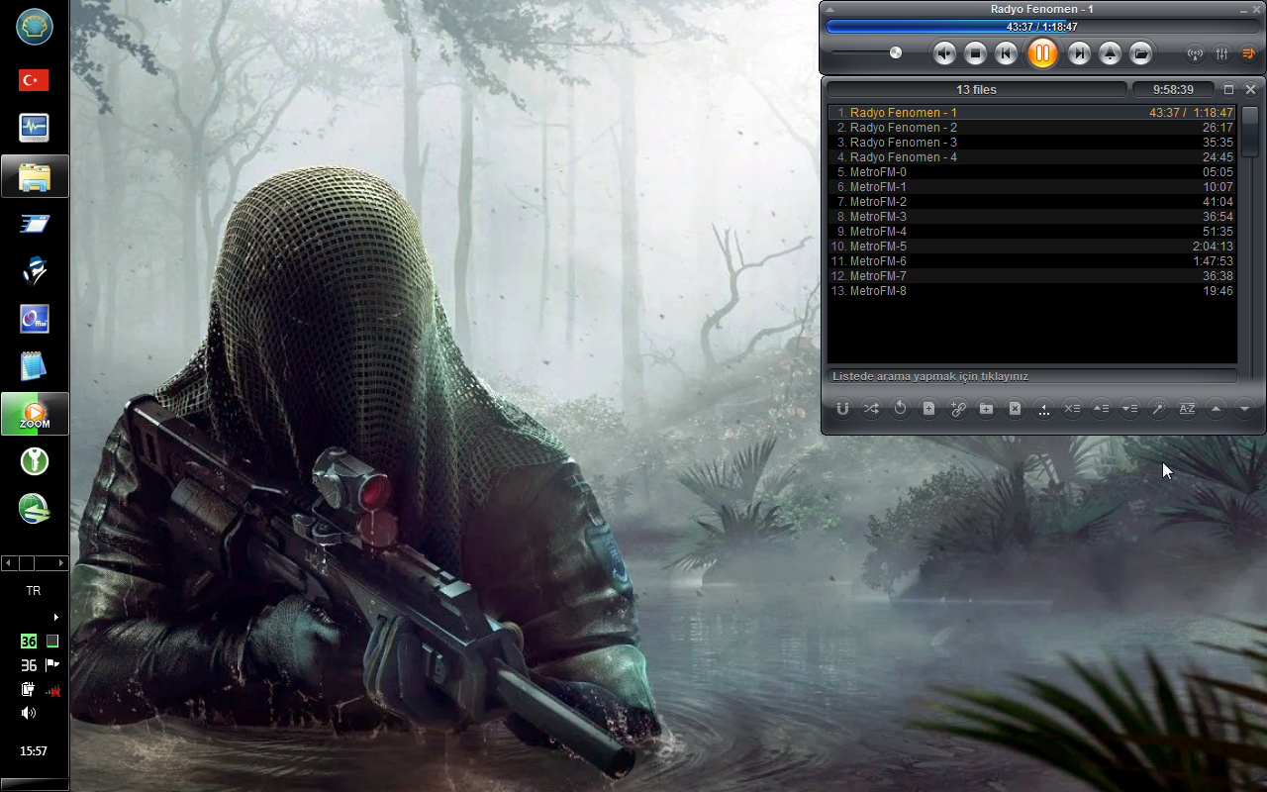
Task: Select the MetroFM-2 playlist entry
Action: point(1032,202)
